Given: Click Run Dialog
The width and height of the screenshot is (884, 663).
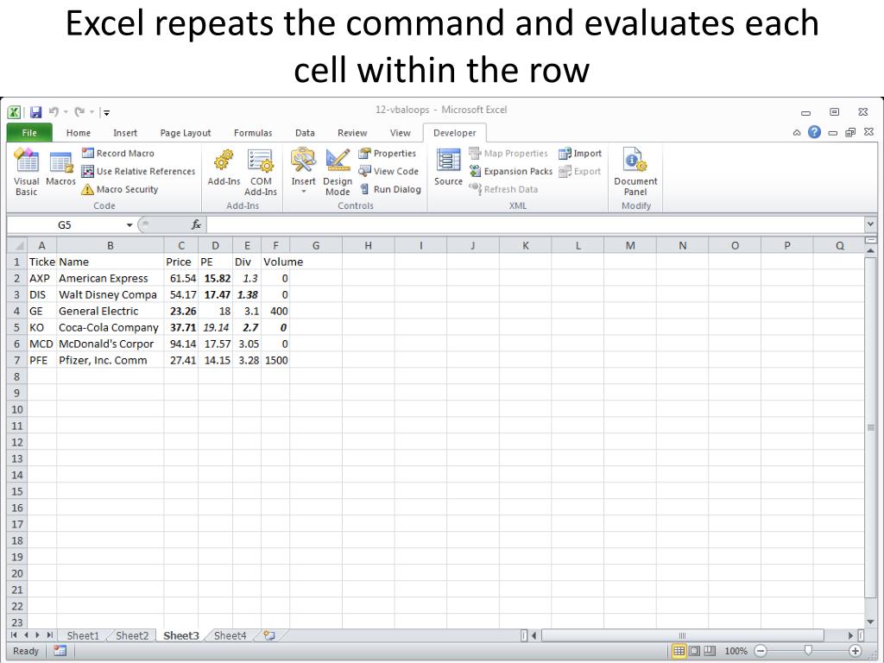Looking at the screenshot, I should click(x=390, y=189).
